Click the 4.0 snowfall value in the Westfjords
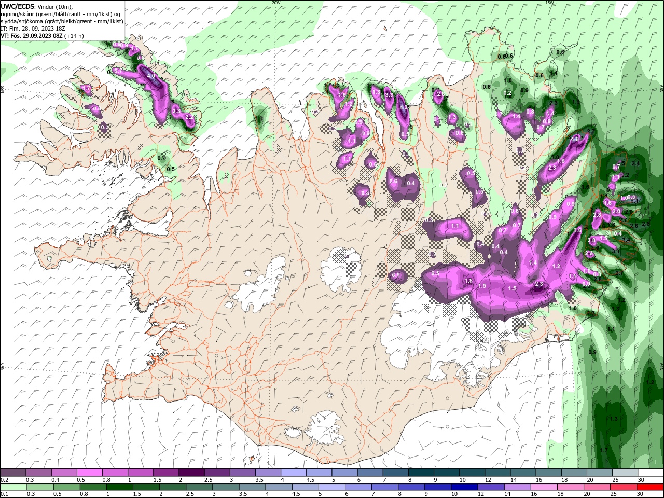This screenshot has width=664, height=498. (151, 76)
